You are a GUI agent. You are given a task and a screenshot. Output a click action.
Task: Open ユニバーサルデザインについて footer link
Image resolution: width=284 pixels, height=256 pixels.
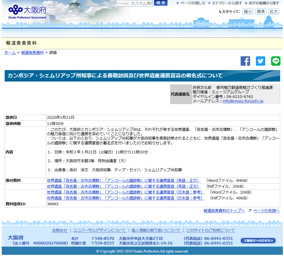point(100,230)
